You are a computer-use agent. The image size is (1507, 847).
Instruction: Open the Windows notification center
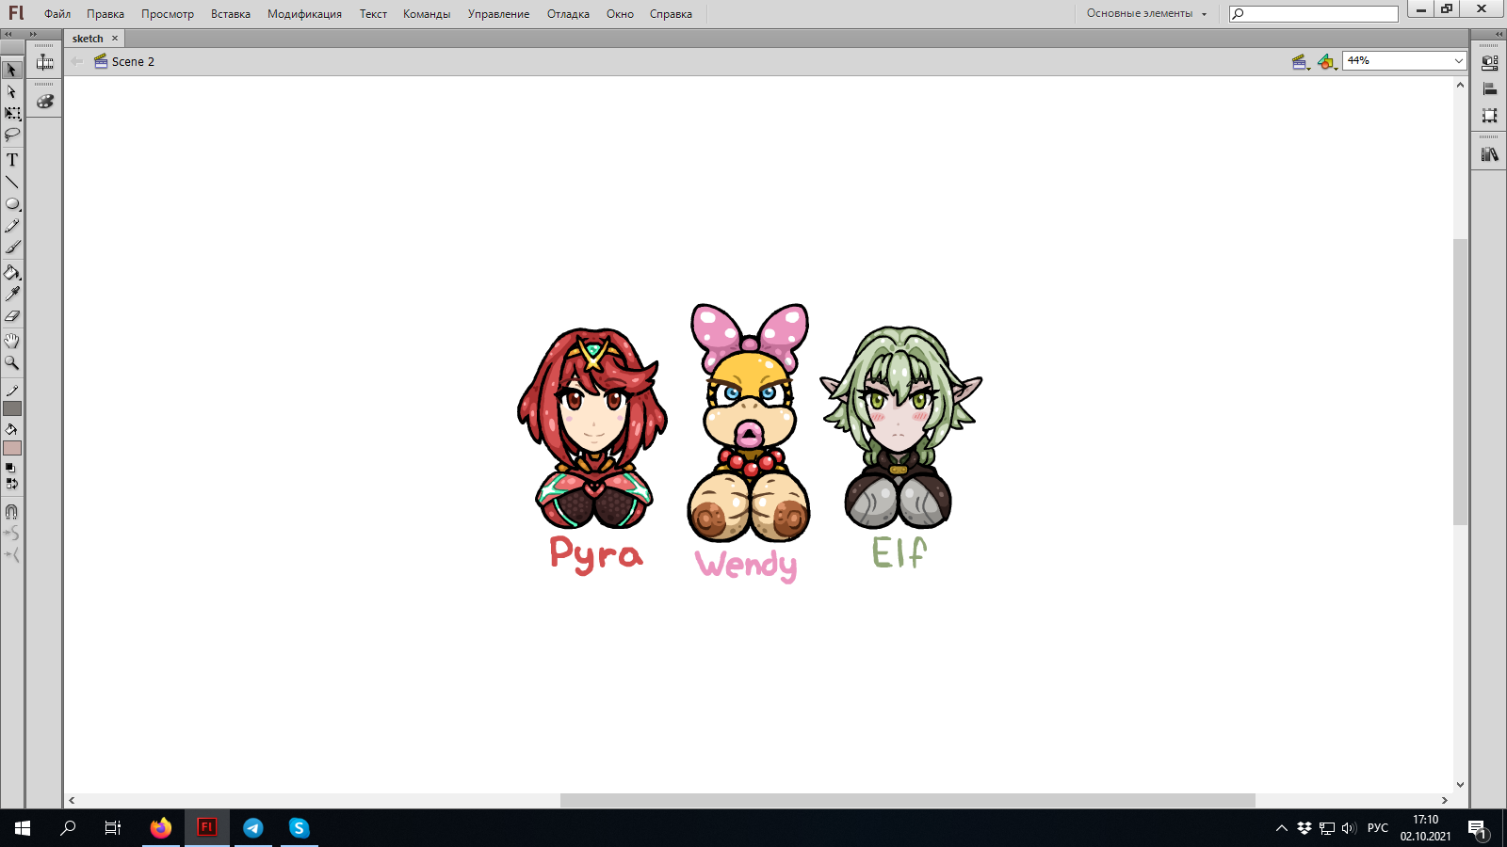(x=1477, y=828)
